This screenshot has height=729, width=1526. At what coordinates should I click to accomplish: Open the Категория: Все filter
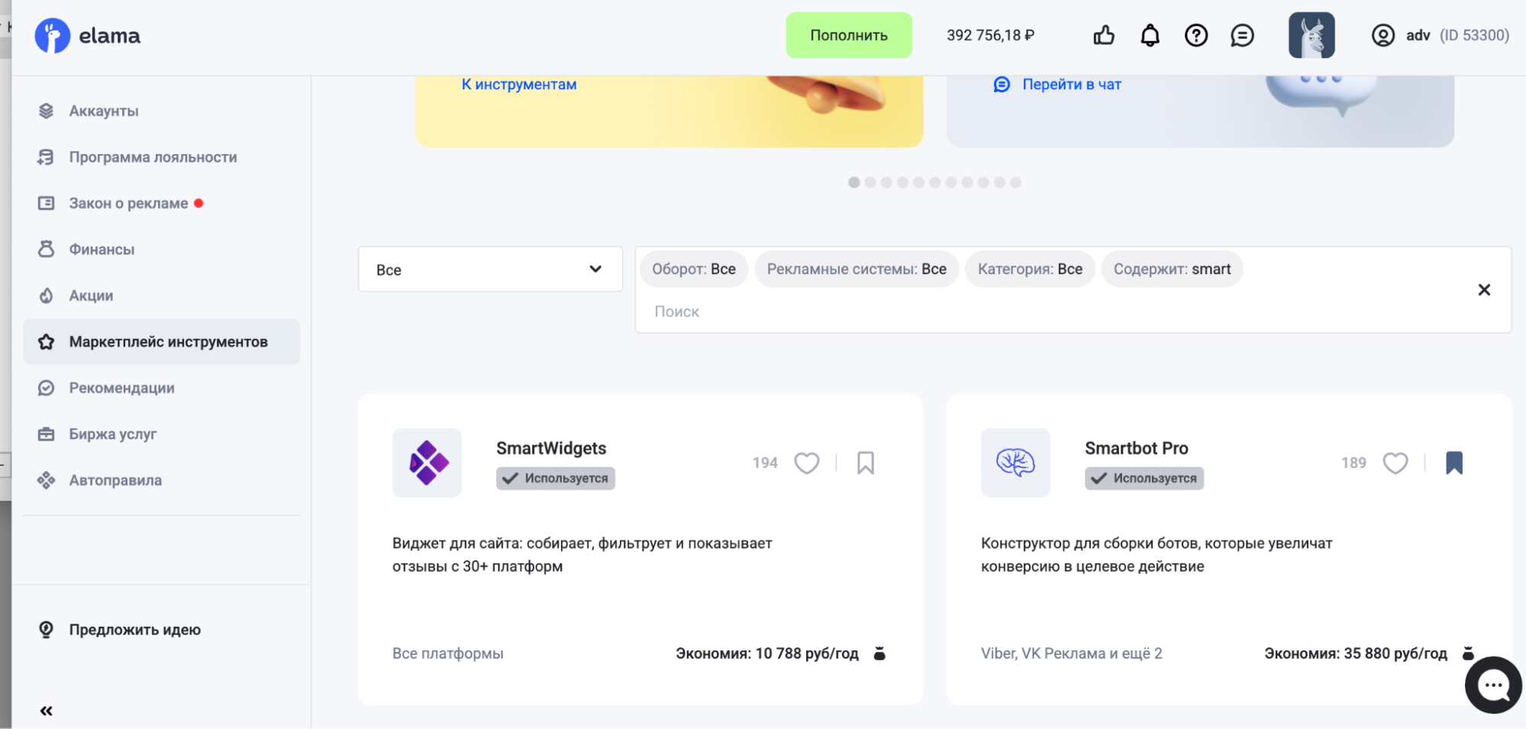(x=1029, y=269)
